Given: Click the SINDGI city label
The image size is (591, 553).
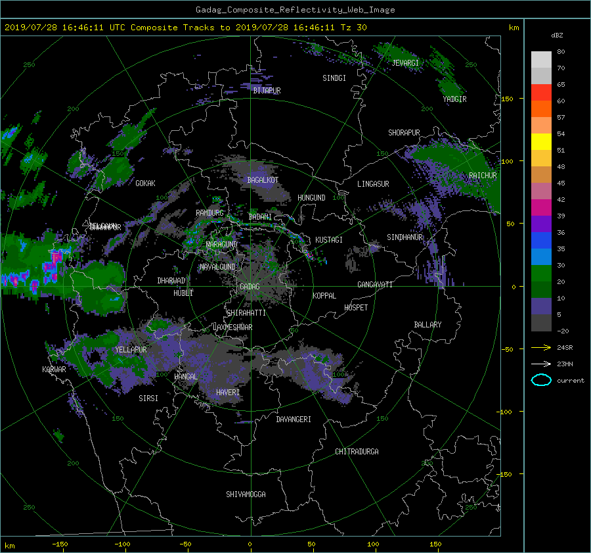Looking at the screenshot, I should pyautogui.click(x=334, y=78).
